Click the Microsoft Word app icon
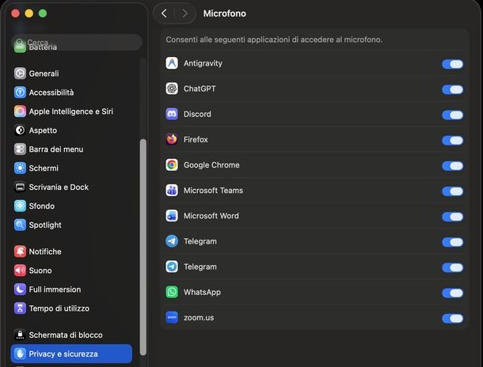The width and height of the screenshot is (483, 367). [172, 216]
